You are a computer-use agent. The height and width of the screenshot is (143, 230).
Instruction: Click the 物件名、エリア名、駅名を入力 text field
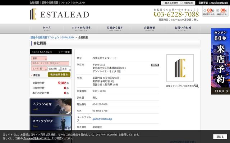pos(50,63)
